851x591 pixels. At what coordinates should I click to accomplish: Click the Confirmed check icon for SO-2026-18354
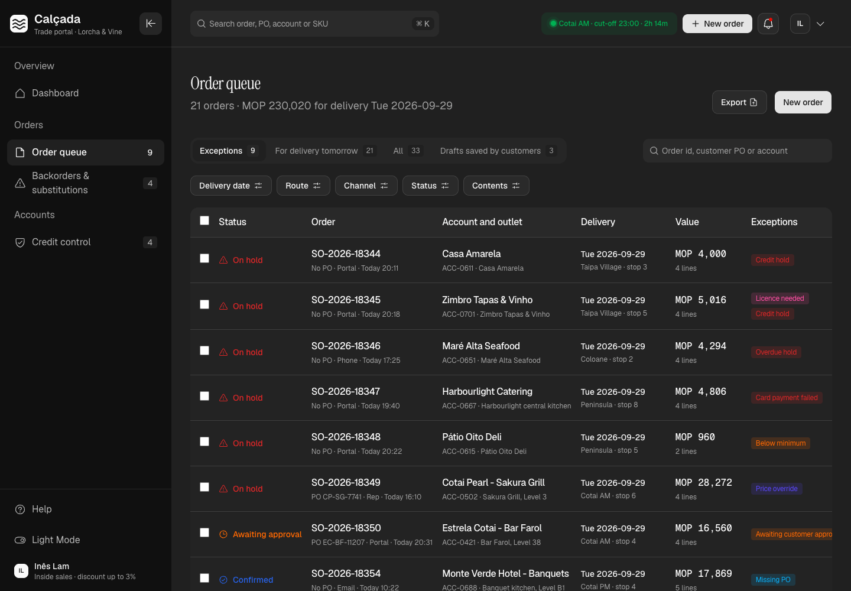click(223, 580)
